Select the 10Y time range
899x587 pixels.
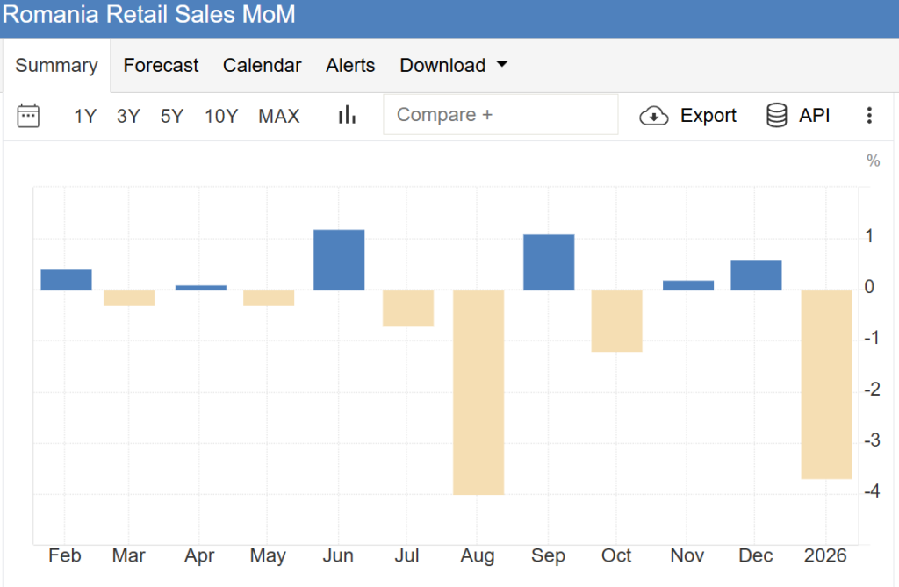(x=221, y=116)
